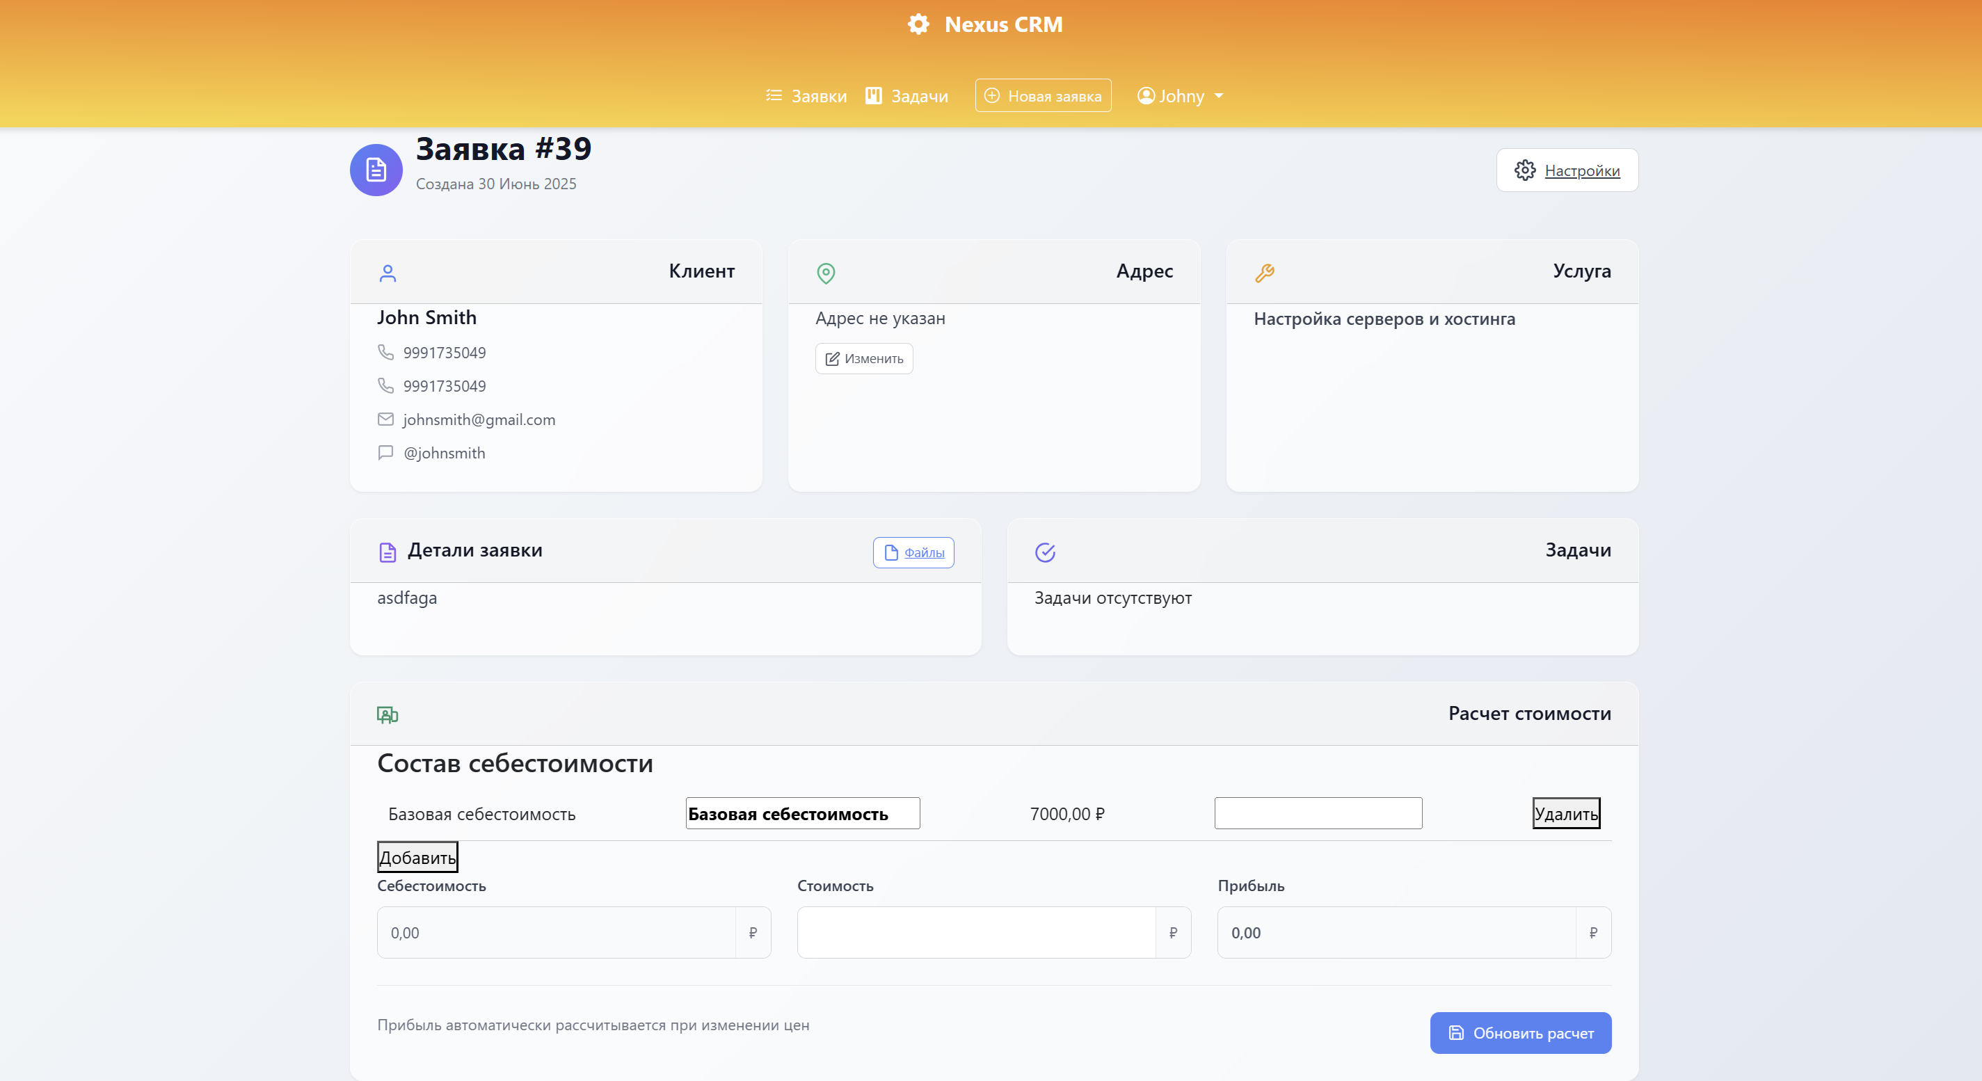
Task: Click the chat handle speech bubble icon
Action: 385,452
